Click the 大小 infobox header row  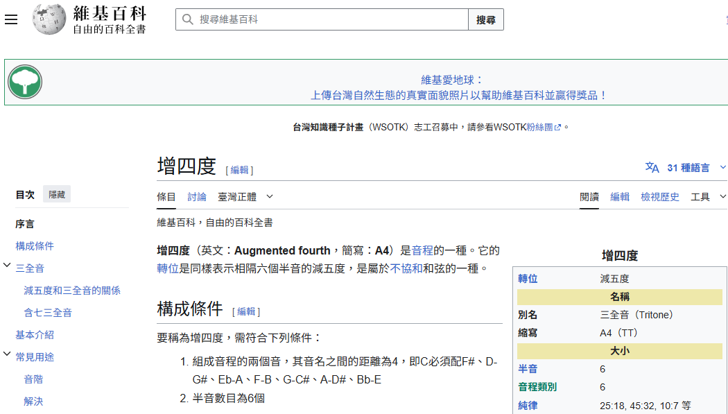pos(620,351)
